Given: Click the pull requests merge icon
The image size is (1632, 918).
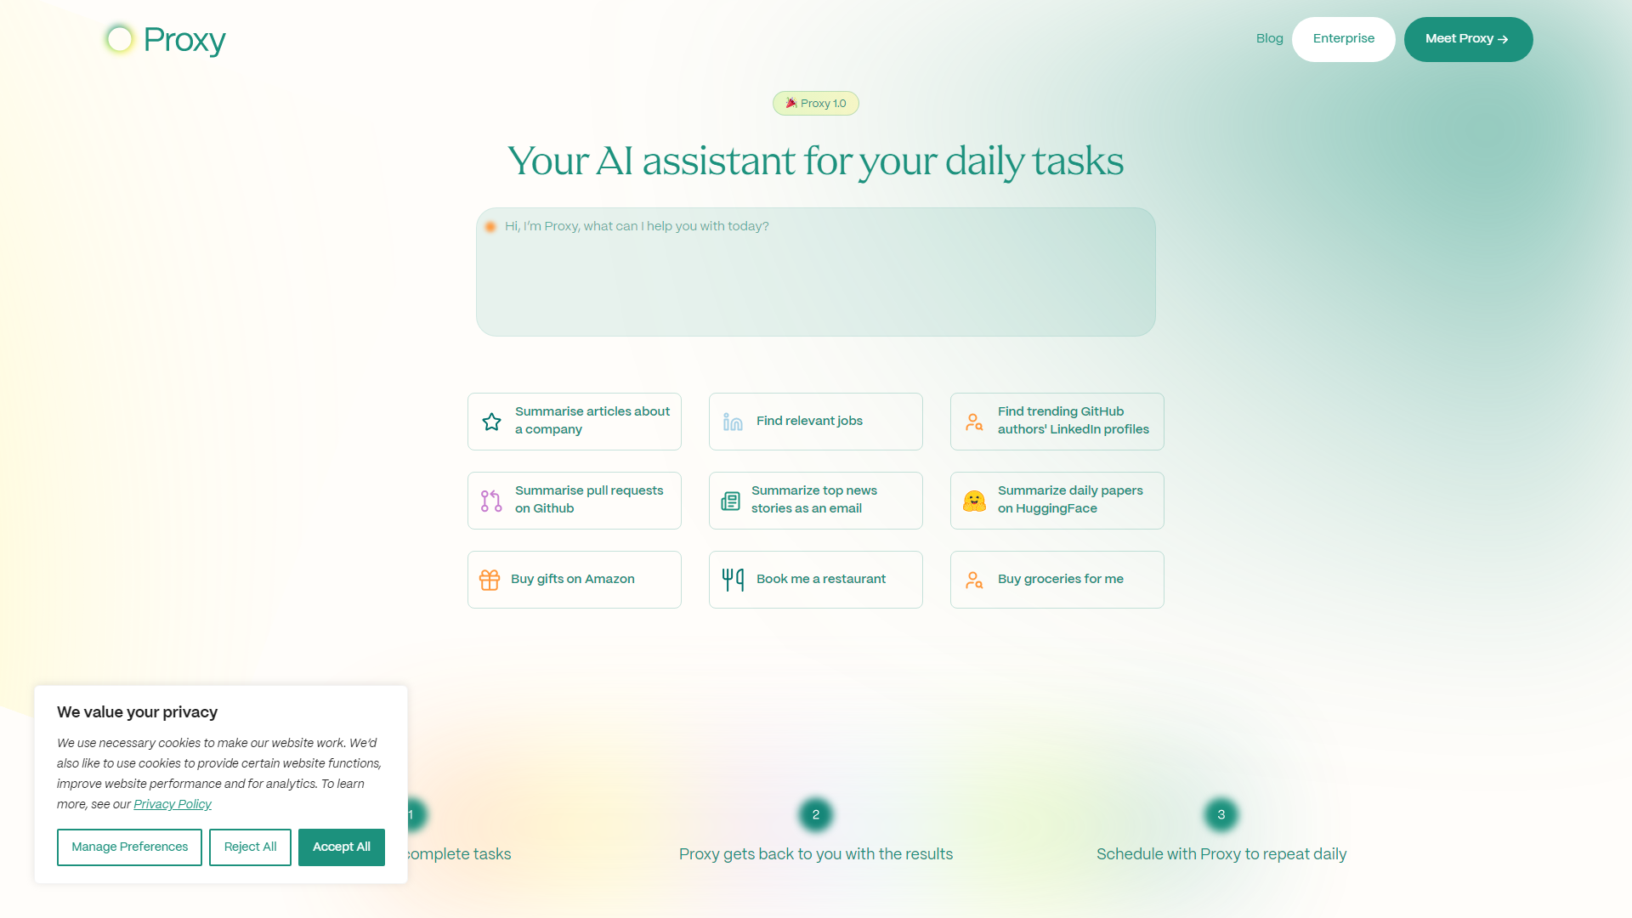Looking at the screenshot, I should pos(491,500).
